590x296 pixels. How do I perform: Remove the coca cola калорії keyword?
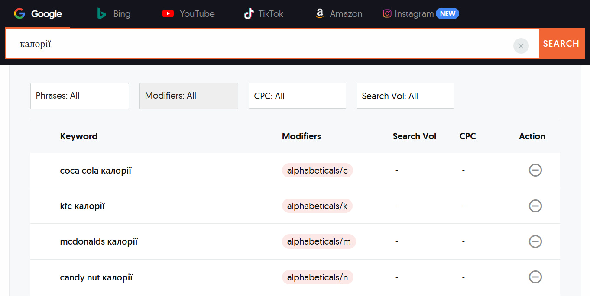point(535,171)
